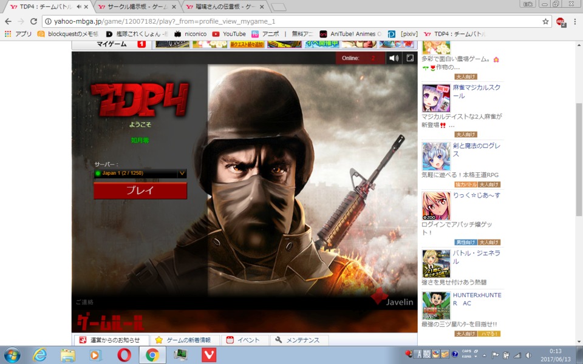
Task: Click the page vertical scrollbar thumb
Action: [x=579, y=160]
